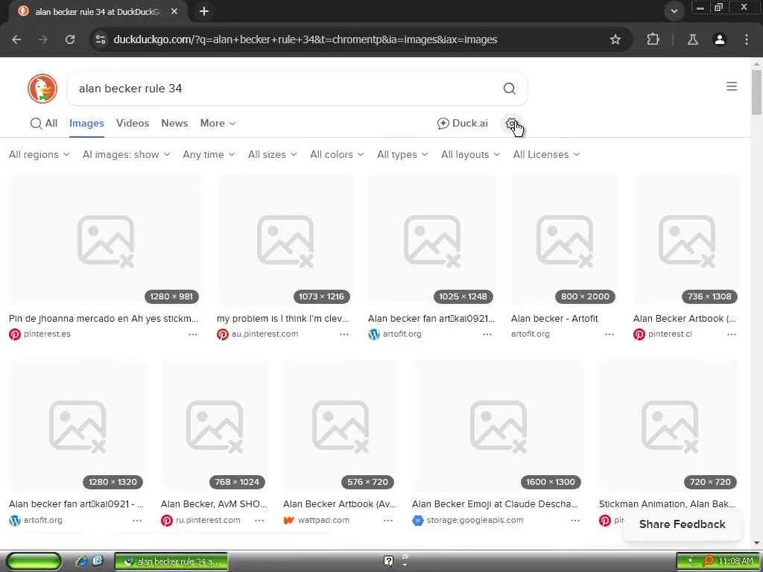This screenshot has width=763, height=572.
Task: View site information icon in address bar
Action: coord(101,39)
